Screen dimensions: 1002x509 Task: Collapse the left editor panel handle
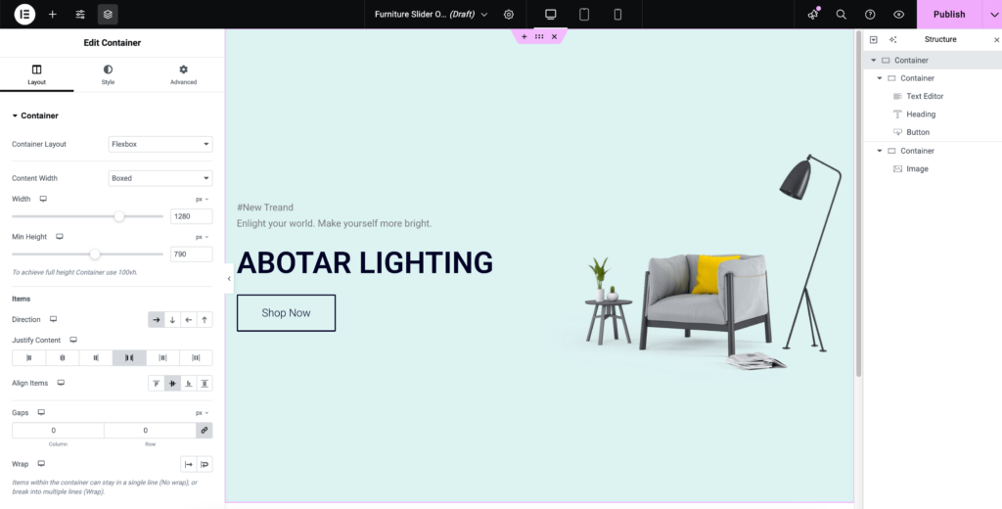(x=229, y=279)
